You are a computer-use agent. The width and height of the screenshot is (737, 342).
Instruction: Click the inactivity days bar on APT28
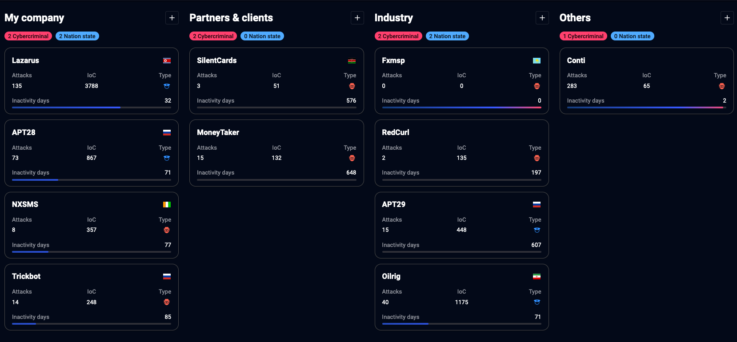click(x=91, y=180)
